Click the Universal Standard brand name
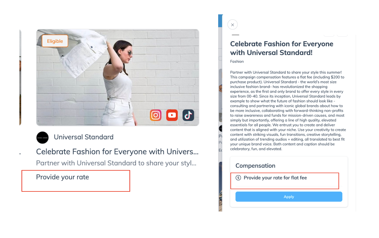Screen dimensions: 379x238 [x=84, y=137]
